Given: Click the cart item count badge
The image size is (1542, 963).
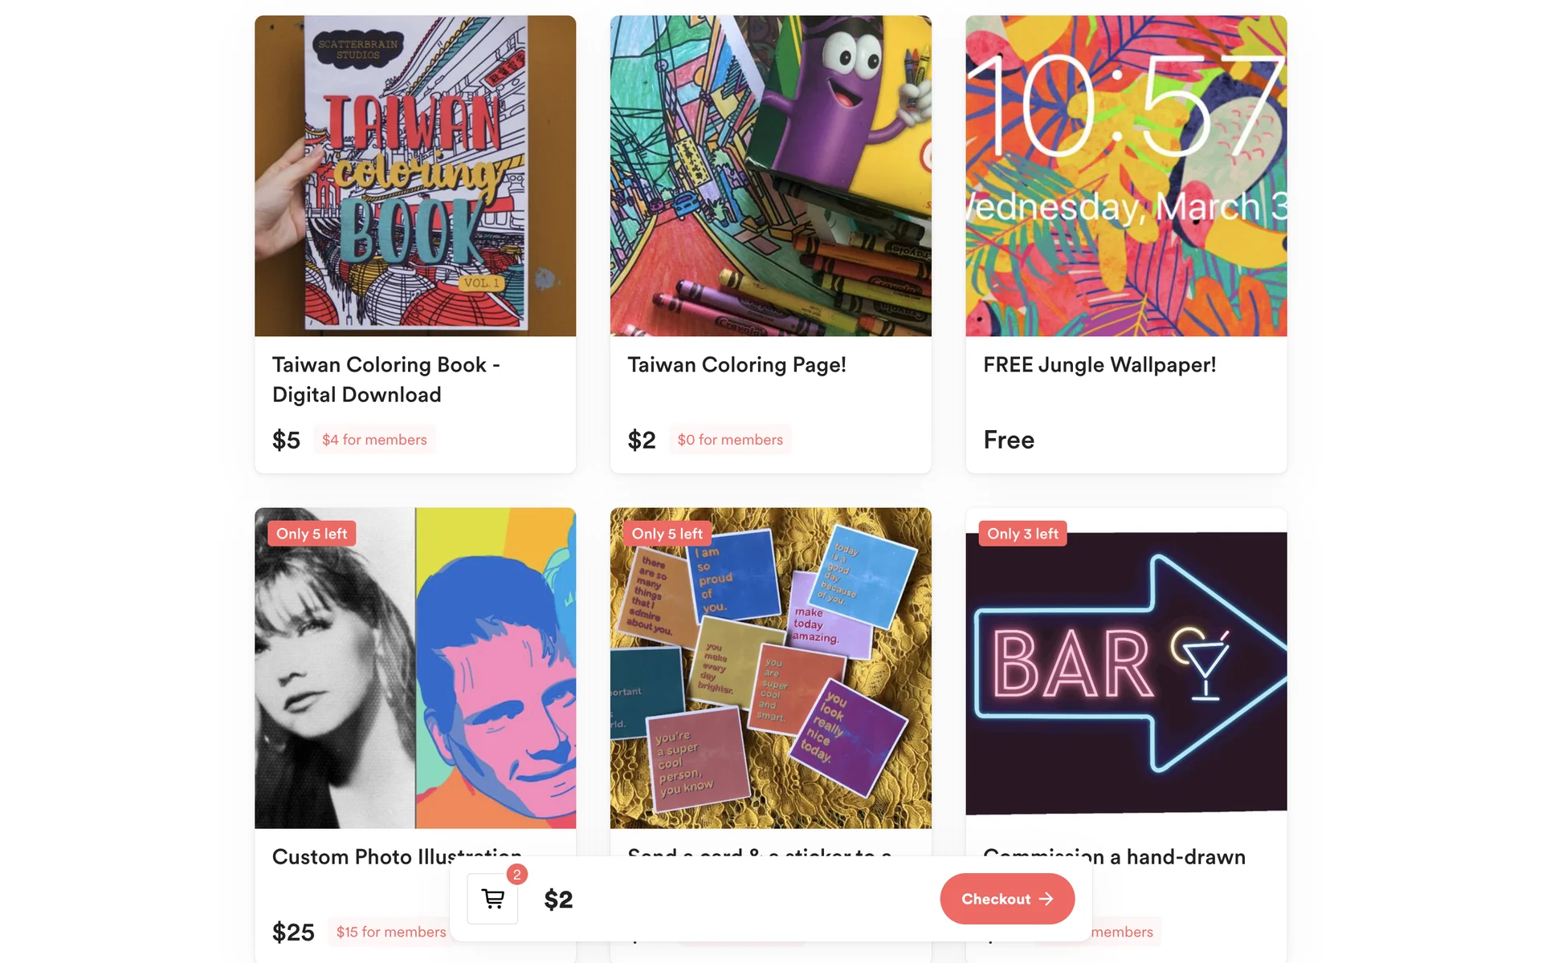Looking at the screenshot, I should (517, 875).
